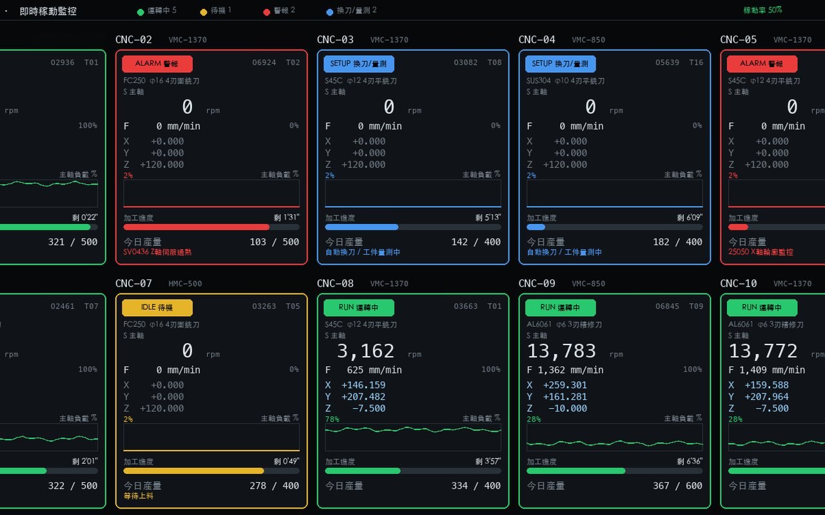
Task: Click the CNC-09 machine title
Action: [x=537, y=284]
